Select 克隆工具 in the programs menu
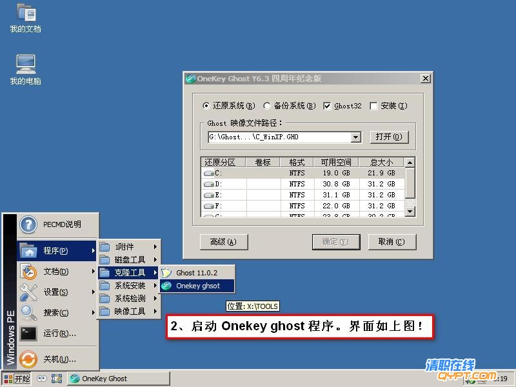516x387 pixels. pos(128,272)
